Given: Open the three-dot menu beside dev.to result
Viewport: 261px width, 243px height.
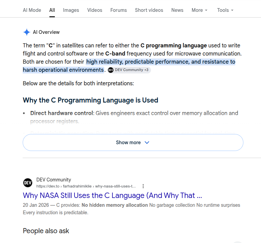Looking at the screenshot, I should [x=143, y=186].
